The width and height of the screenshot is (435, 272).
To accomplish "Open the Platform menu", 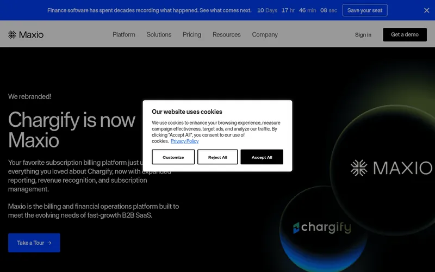I will tap(124, 35).
